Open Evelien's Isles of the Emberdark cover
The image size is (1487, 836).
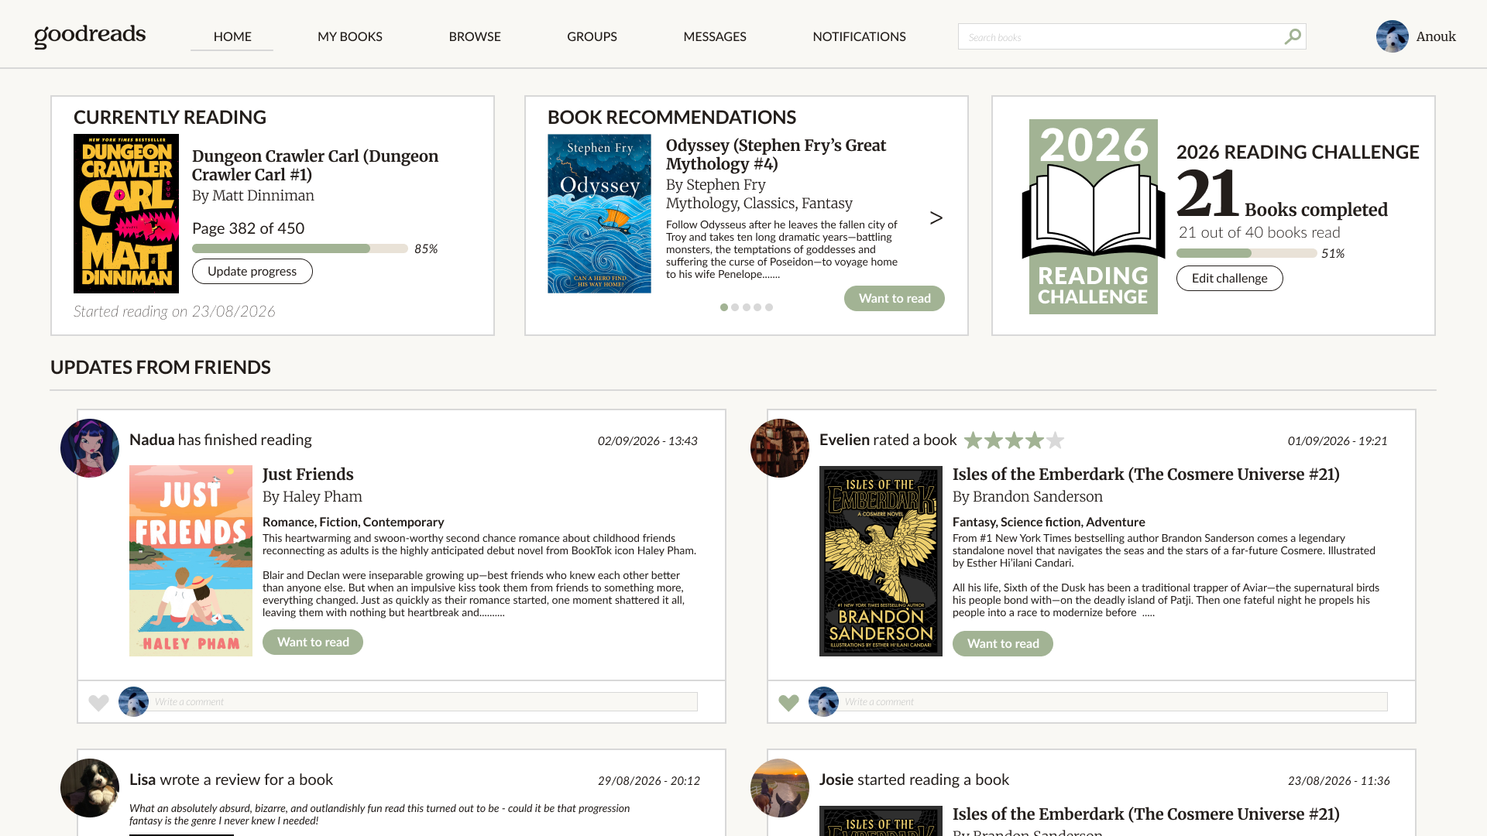point(881,561)
